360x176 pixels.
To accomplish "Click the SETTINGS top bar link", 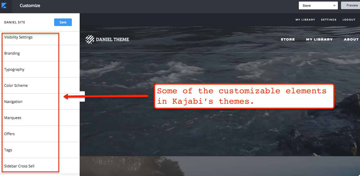I will pos(329,20).
